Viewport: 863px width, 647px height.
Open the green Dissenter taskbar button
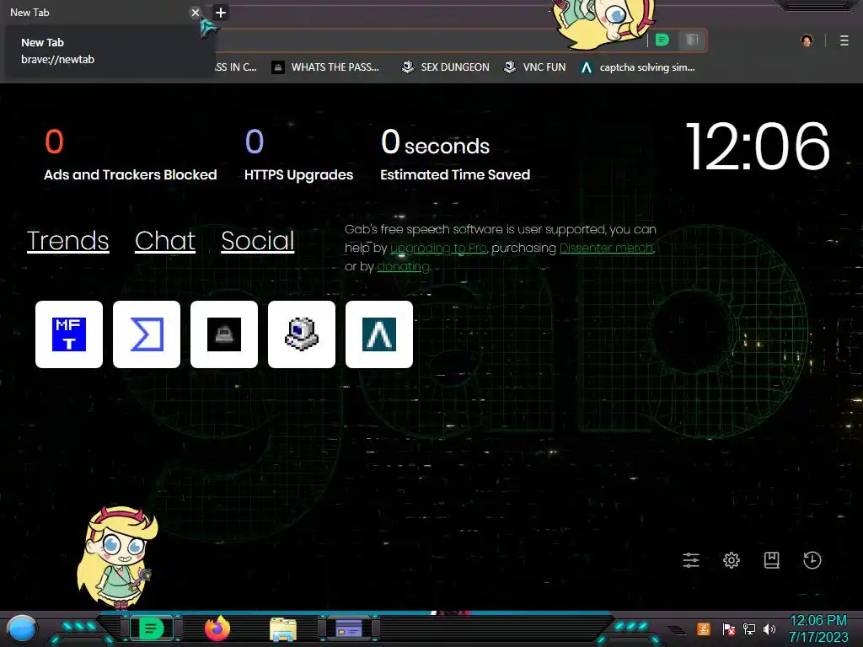click(x=152, y=628)
